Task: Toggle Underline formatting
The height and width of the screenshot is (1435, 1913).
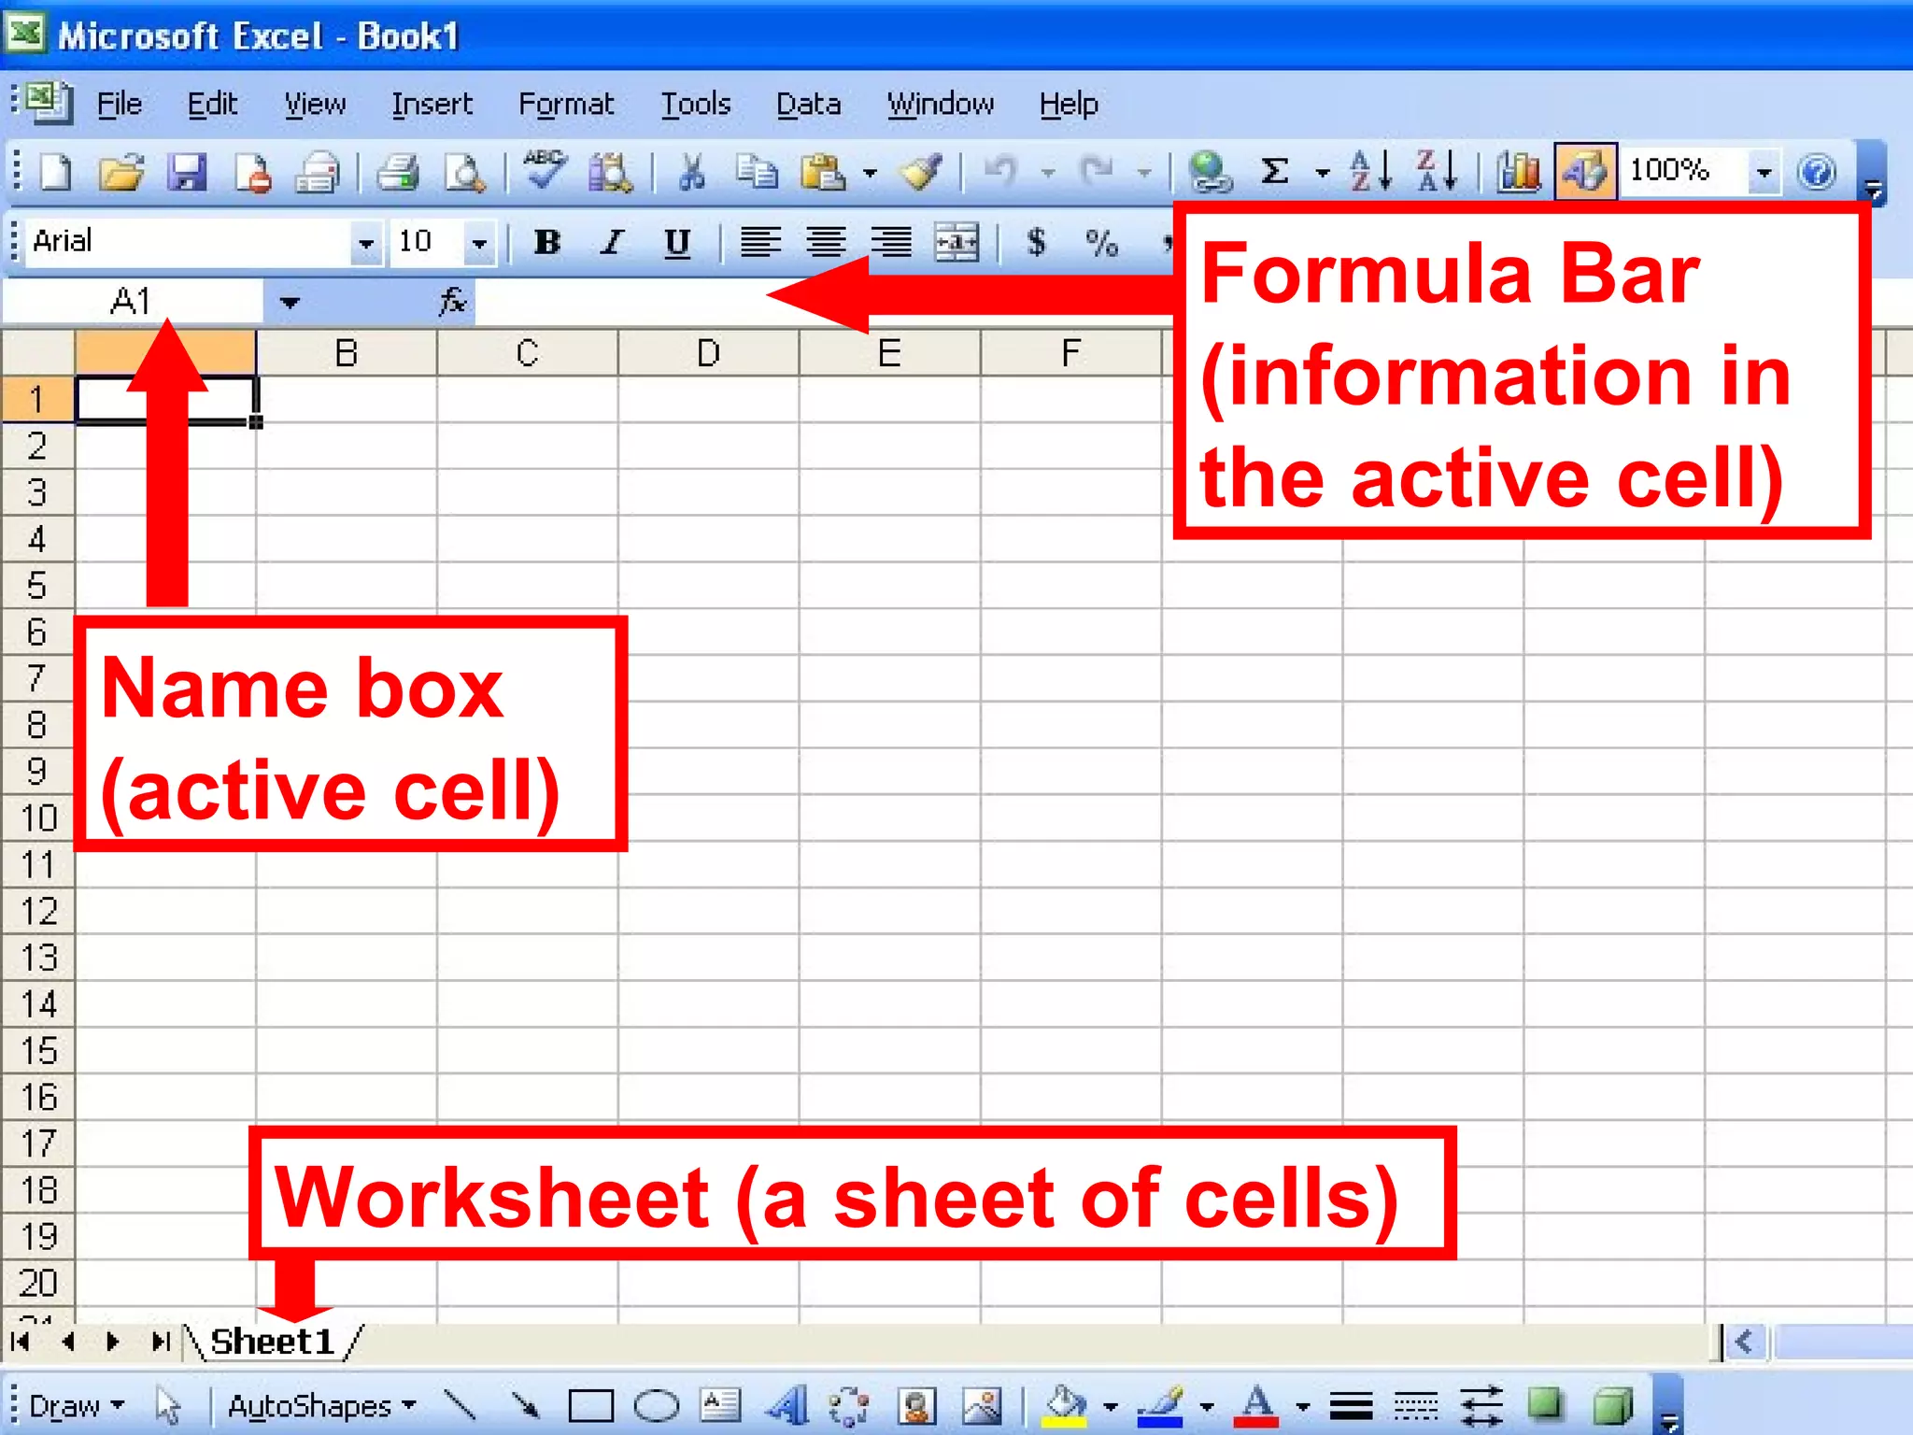Action: (x=677, y=243)
